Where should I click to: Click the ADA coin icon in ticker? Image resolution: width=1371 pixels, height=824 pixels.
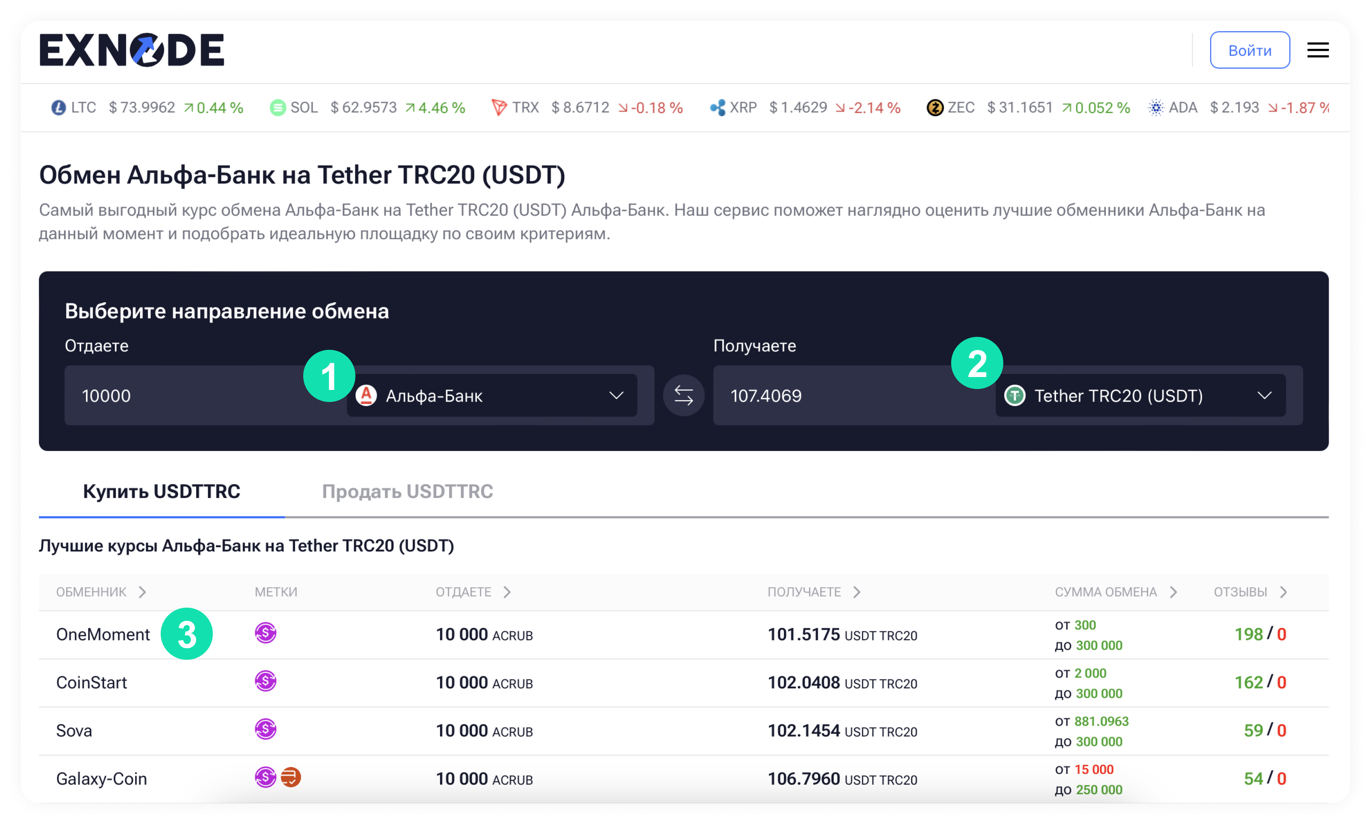click(x=1155, y=107)
